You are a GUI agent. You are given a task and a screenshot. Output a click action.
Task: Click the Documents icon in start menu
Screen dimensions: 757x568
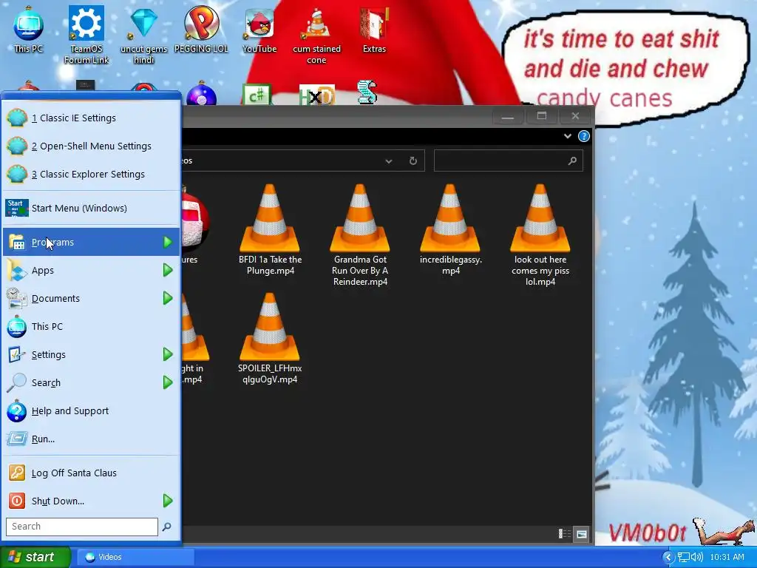click(x=16, y=298)
